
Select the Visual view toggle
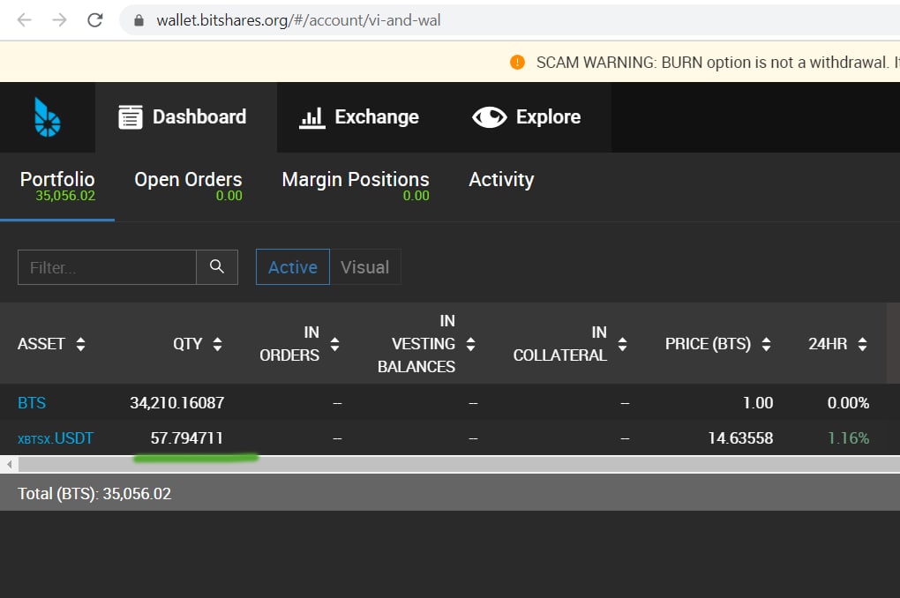pyautogui.click(x=365, y=267)
